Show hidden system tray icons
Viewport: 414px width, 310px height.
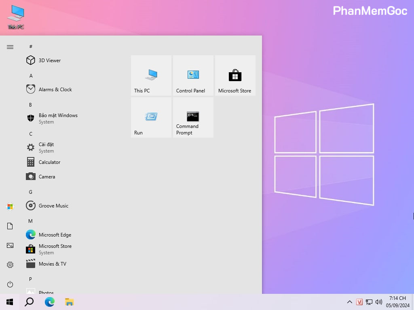(x=350, y=302)
